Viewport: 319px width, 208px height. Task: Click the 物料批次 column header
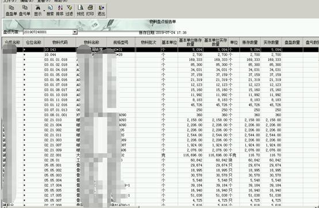(x=149, y=43)
